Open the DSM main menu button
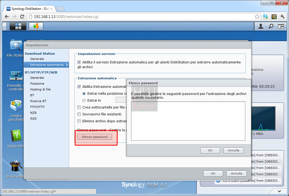Screen dimensions: 289x196 point(18,26)
